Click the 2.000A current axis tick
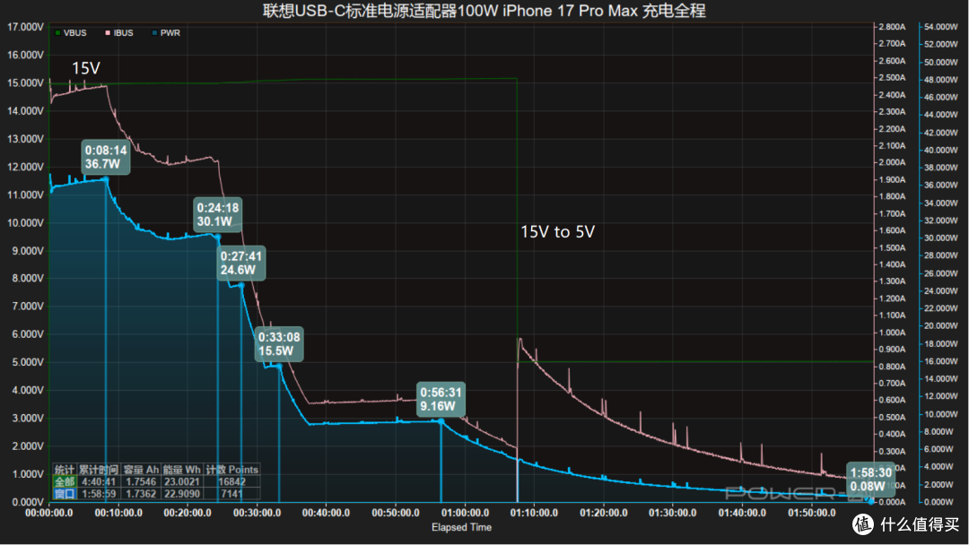The width and height of the screenshot is (969, 545). coord(892,162)
